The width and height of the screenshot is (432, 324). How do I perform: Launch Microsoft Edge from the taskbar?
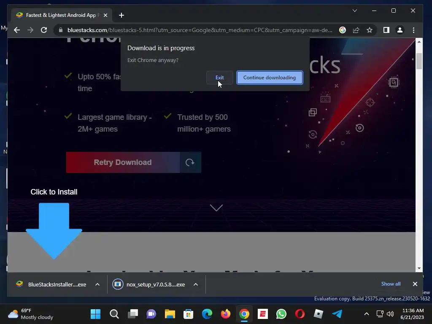[207, 314]
